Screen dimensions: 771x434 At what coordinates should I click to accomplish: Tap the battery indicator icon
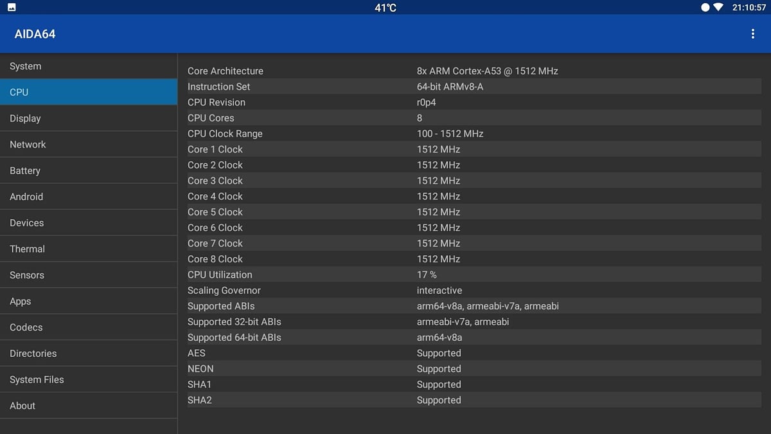tap(705, 7)
